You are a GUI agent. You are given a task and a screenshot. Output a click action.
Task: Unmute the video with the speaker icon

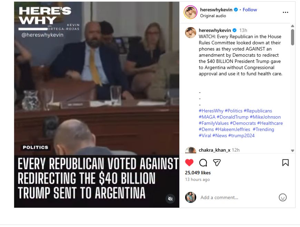[x=170, y=199]
